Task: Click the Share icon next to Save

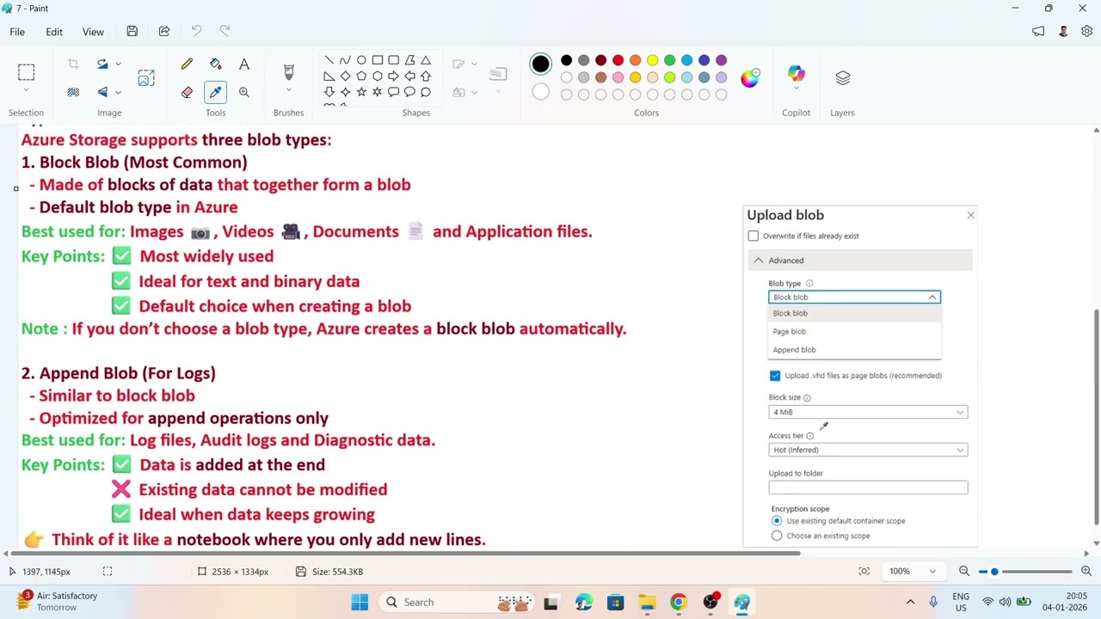Action: (164, 32)
